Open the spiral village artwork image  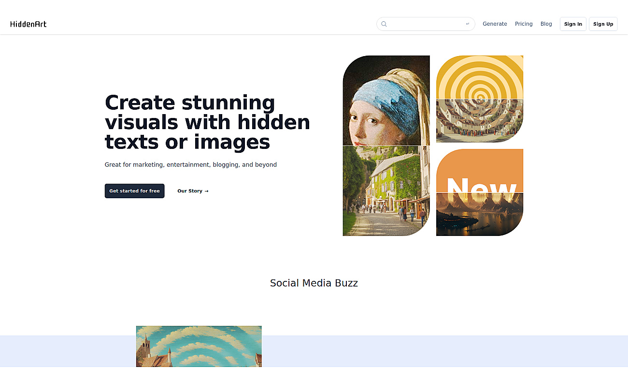click(480, 121)
